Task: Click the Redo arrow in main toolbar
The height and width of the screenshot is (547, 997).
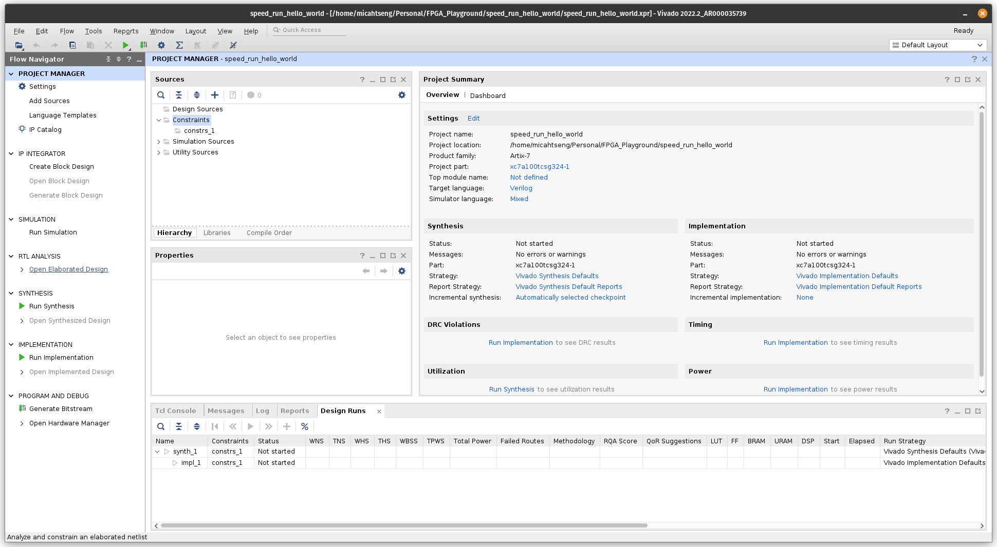Action: pos(54,45)
